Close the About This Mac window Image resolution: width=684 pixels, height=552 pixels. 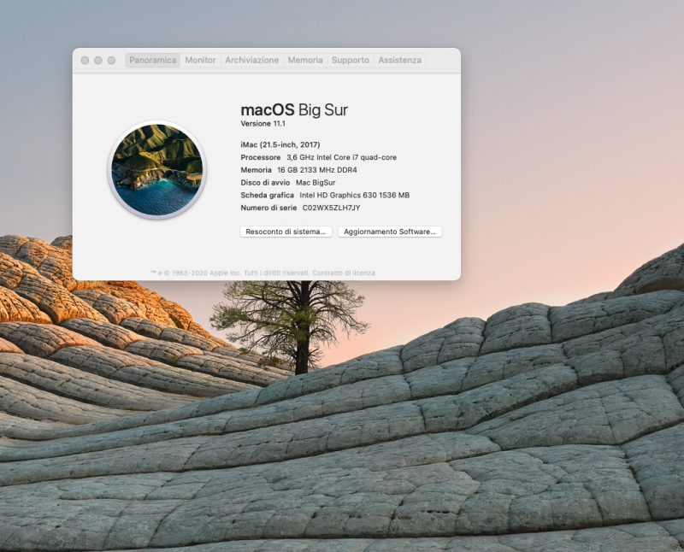[85, 60]
